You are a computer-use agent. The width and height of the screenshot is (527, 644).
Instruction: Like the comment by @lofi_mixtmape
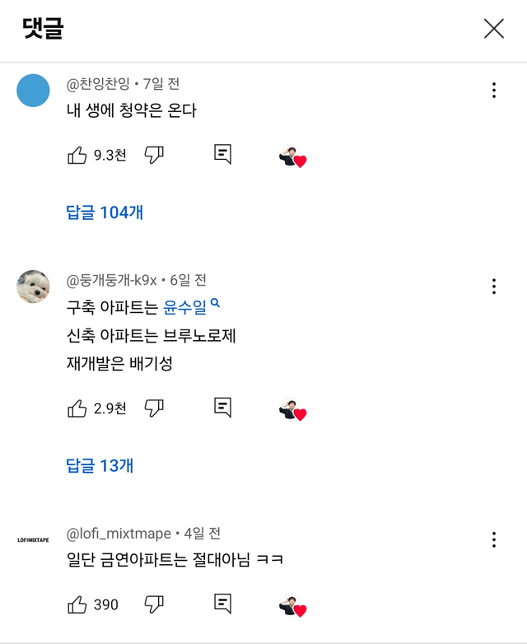[77, 604]
